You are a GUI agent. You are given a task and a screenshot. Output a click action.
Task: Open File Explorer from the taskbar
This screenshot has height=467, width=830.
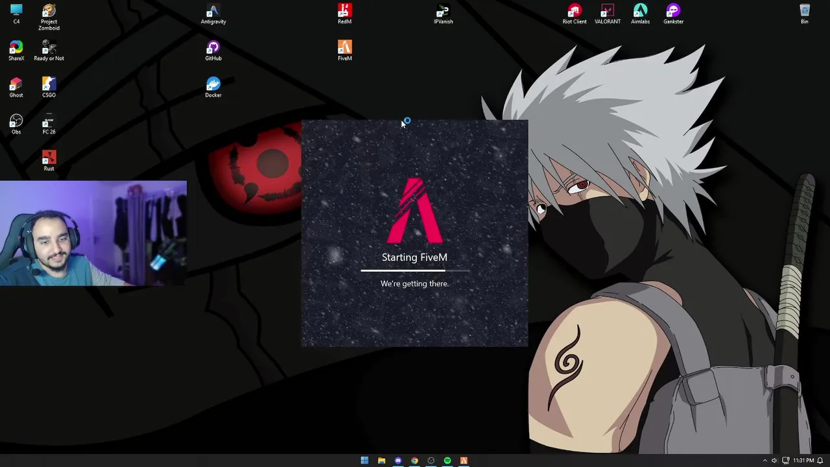[381, 461]
